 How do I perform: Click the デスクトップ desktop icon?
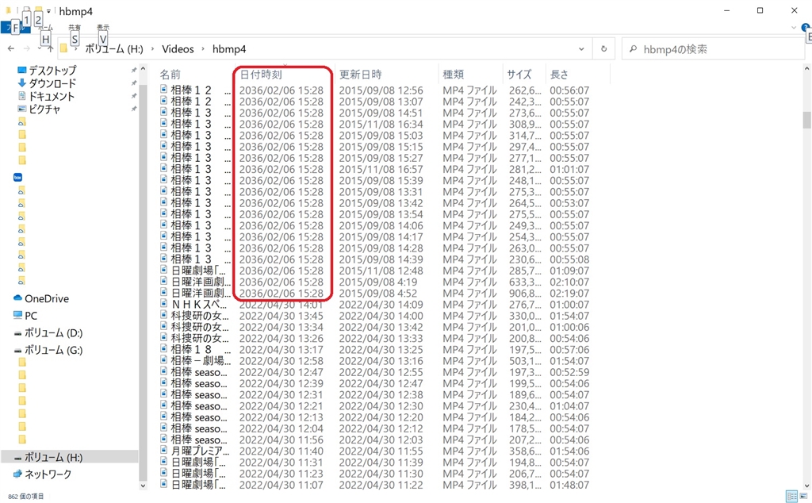click(21, 70)
